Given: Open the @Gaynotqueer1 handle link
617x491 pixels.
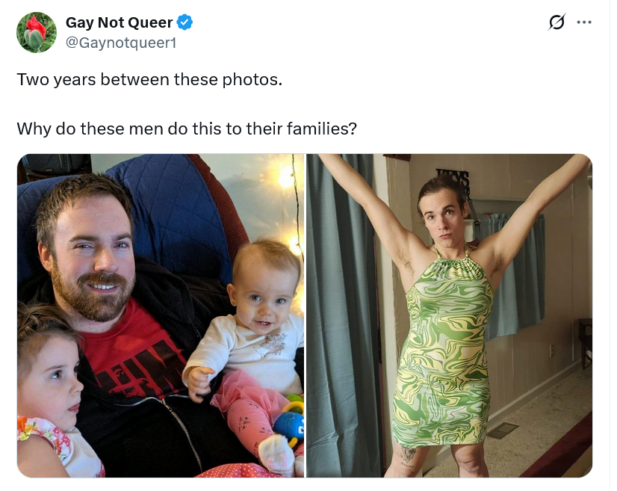Looking at the screenshot, I should pyautogui.click(x=121, y=43).
